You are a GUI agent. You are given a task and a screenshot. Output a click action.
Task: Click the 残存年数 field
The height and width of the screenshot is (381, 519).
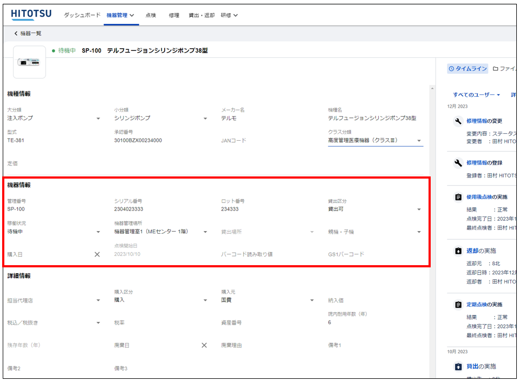pyautogui.click(x=54, y=345)
